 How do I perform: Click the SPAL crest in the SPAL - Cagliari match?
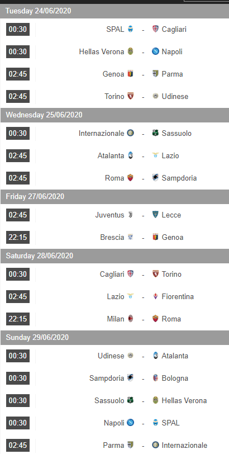(130, 29)
